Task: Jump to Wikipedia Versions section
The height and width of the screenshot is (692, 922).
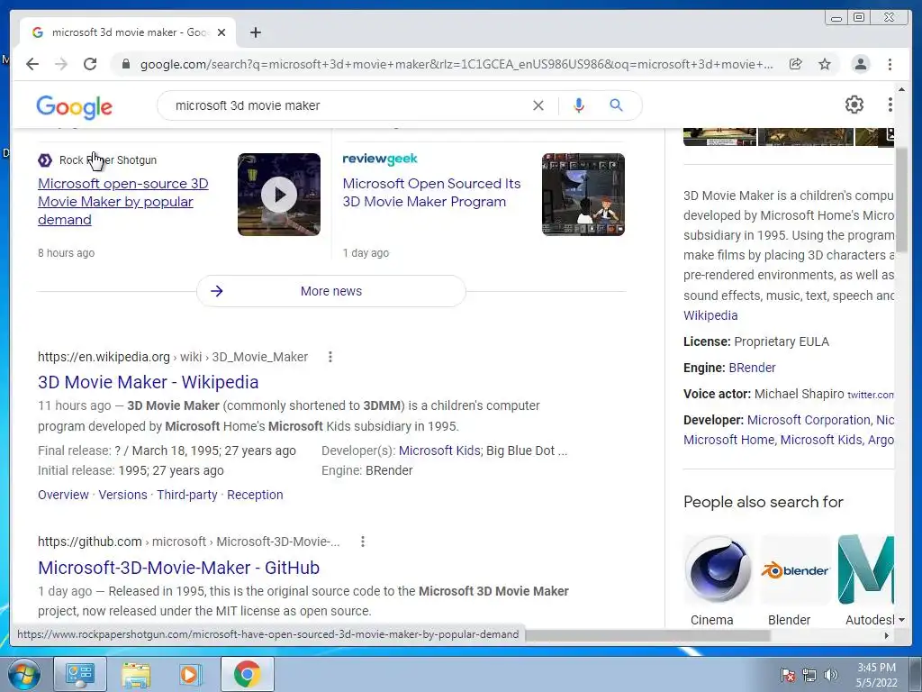Action: point(122,495)
